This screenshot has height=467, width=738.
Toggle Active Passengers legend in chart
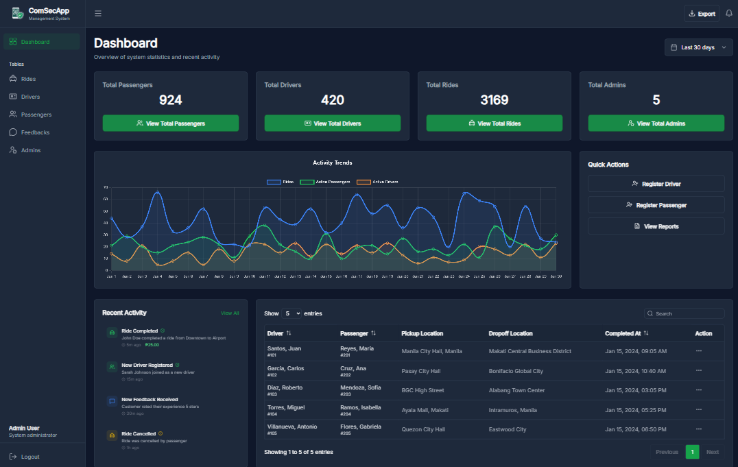324,182
